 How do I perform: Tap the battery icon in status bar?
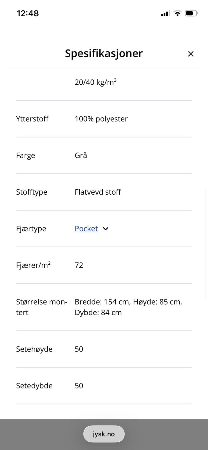pos(191,13)
